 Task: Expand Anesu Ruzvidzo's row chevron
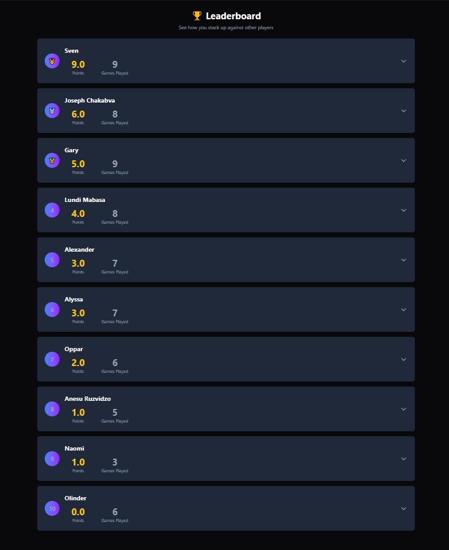tap(404, 410)
